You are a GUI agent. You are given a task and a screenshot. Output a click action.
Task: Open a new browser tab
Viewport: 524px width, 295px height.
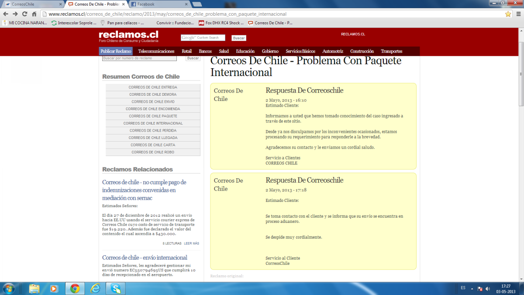[197, 4]
